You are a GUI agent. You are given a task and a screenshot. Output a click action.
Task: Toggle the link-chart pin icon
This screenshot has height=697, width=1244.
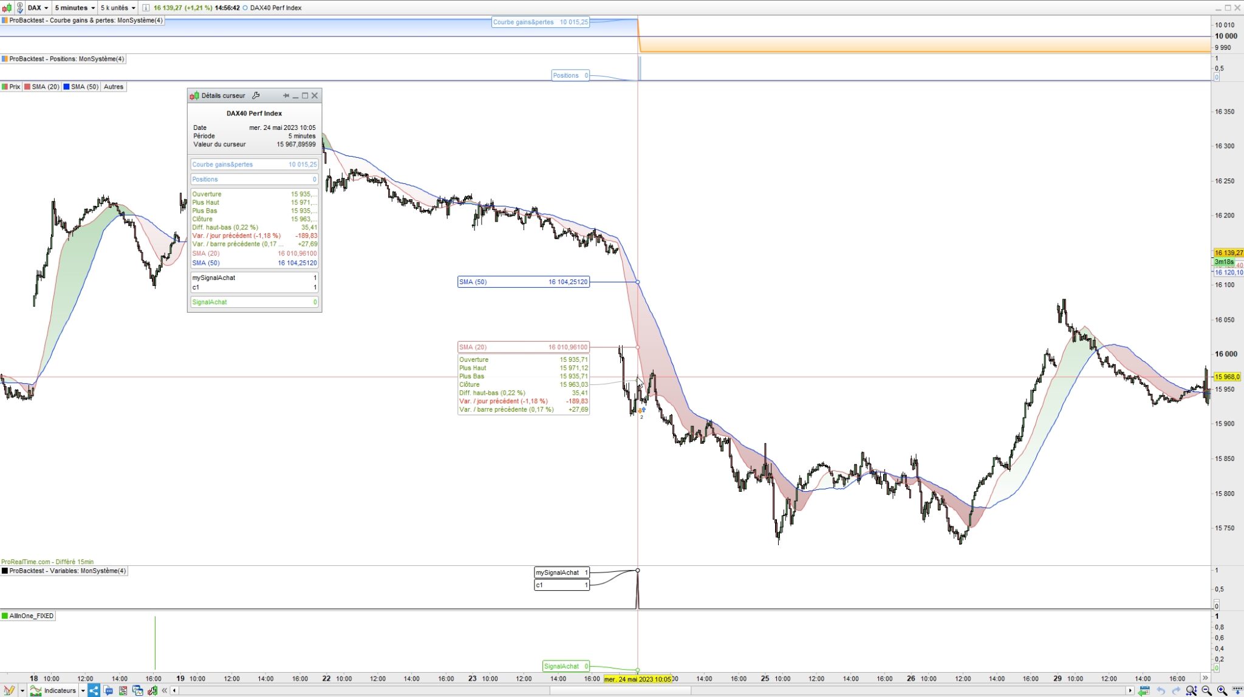click(x=19, y=8)
